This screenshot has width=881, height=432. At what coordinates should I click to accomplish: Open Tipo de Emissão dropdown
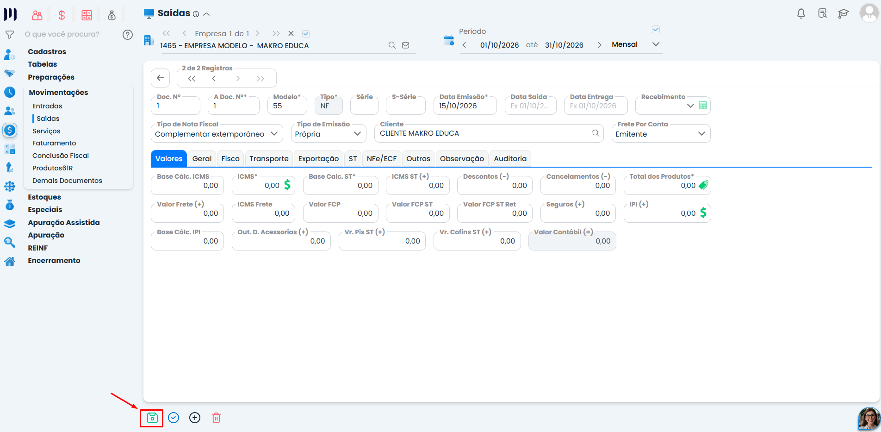pos(329,134)
